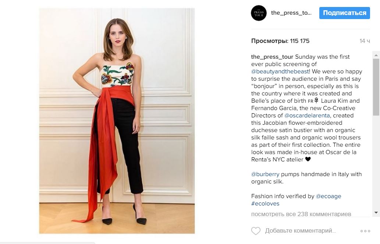Screen dimensions: 380x244
Task: Click the Press Tour profile avatar
Action: (x=259, y=13)
